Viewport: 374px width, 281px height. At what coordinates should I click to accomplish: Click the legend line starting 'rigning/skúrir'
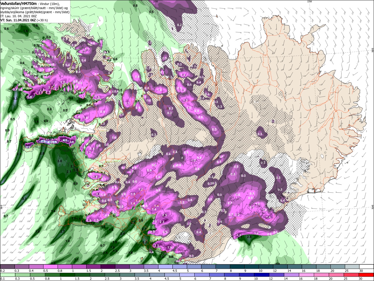tap(34, 8)
